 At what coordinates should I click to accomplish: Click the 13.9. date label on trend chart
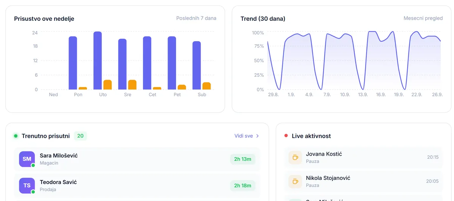pyautogui.click(x=363, y=94)
